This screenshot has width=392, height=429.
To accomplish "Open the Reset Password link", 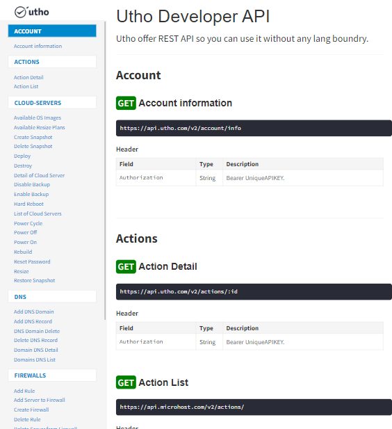I will click(32, 261).
